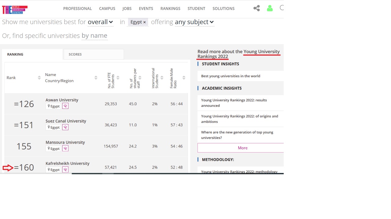The height and width of the screenshot is (219, 391).
Task: Open the 'overall' best-for dropdown
Action: point(100,22)
